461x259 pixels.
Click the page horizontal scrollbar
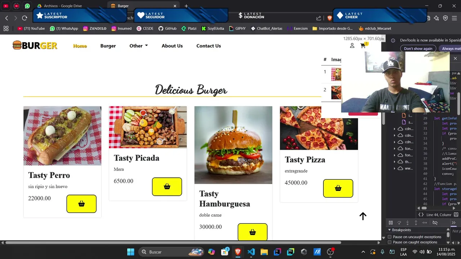173,242
